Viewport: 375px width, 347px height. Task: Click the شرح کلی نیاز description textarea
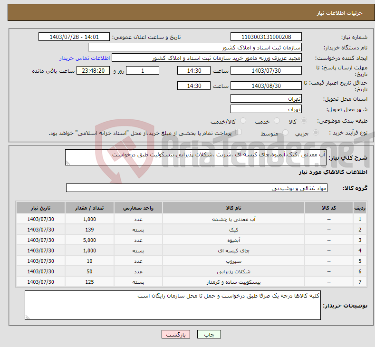pos(196,157)
